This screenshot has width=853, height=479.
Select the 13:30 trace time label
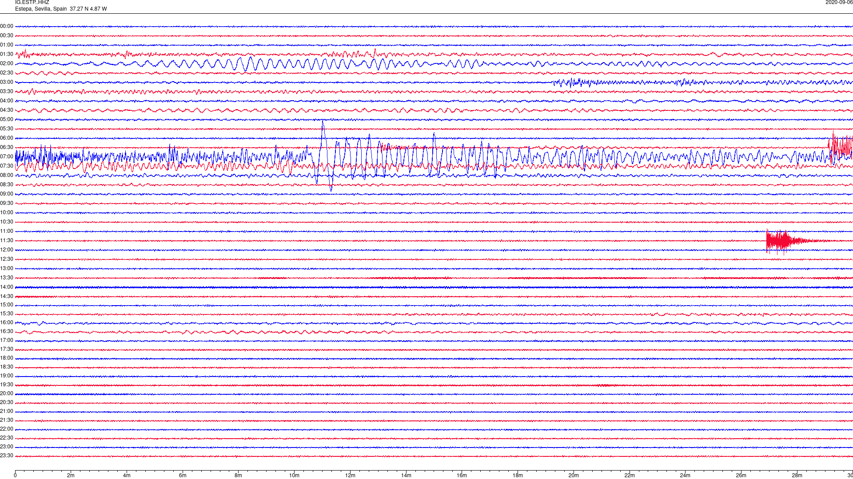coord(7,278)
